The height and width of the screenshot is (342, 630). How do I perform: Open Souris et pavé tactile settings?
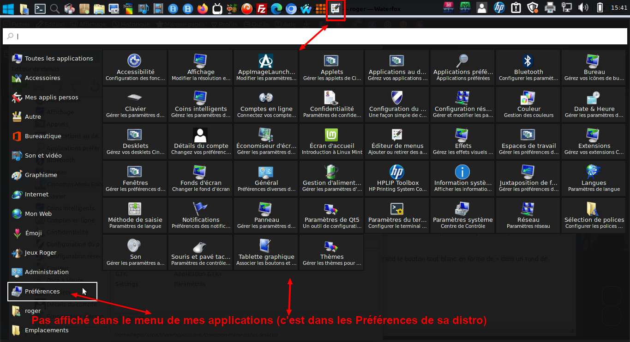(200, 252)
